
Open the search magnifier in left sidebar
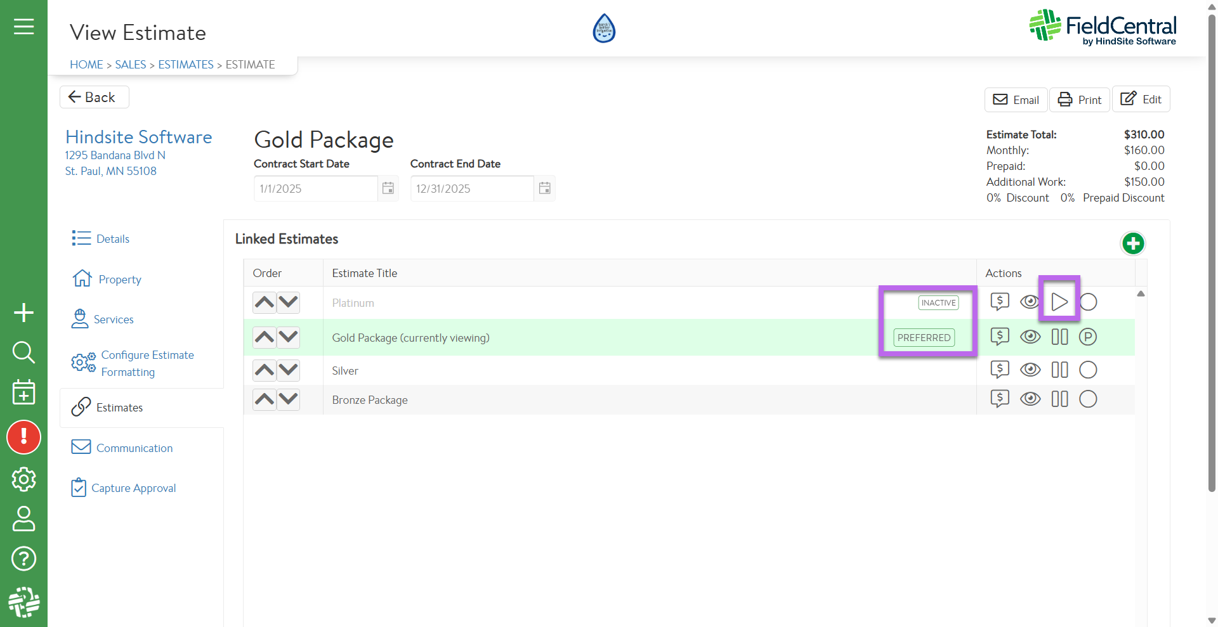coord(23,352)
